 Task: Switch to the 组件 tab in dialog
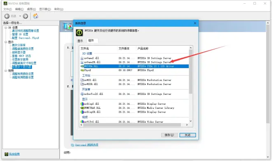click(x=92, y=41)
